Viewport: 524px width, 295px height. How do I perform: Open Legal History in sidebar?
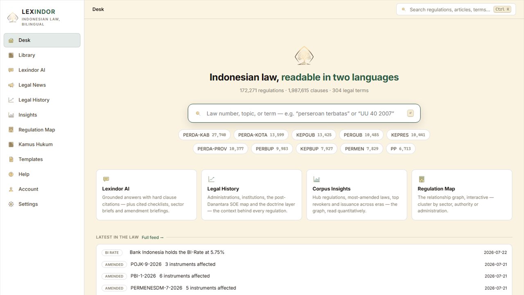click(42, 100)
